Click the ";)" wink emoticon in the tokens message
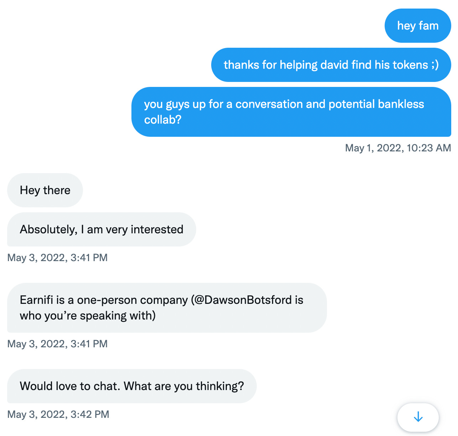Screen dimensions: 458x436 point(435,65)
